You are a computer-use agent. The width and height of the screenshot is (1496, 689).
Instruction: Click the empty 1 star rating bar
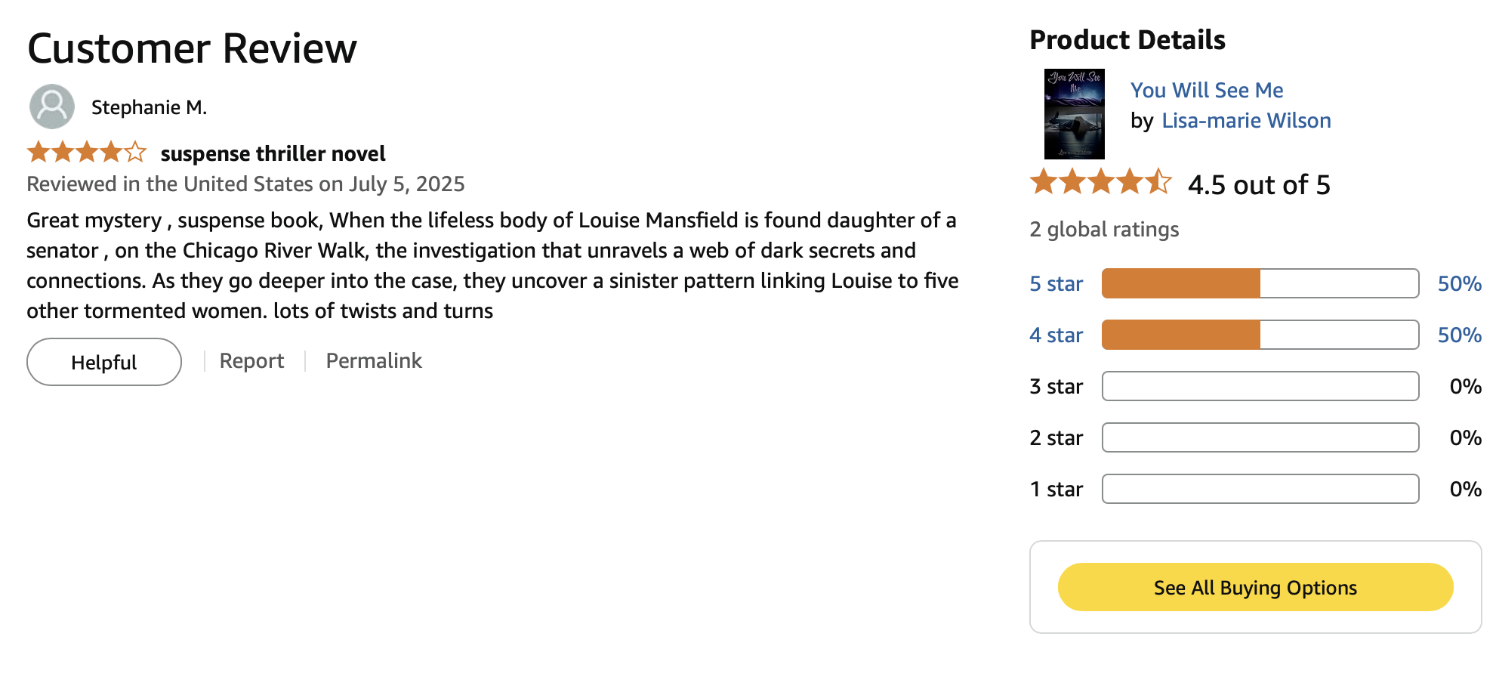[x=1260, y=489]
